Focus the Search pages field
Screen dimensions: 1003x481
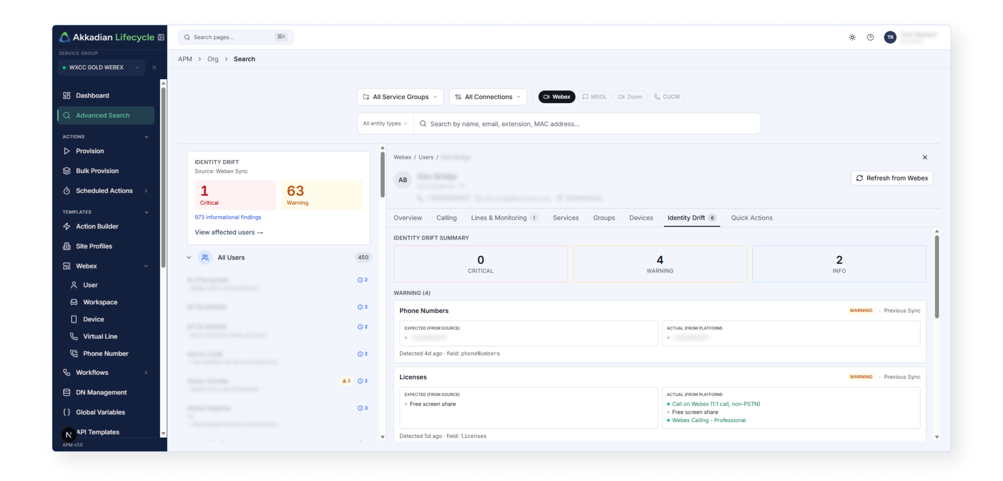pyautogui.click(x=235, y=37)
